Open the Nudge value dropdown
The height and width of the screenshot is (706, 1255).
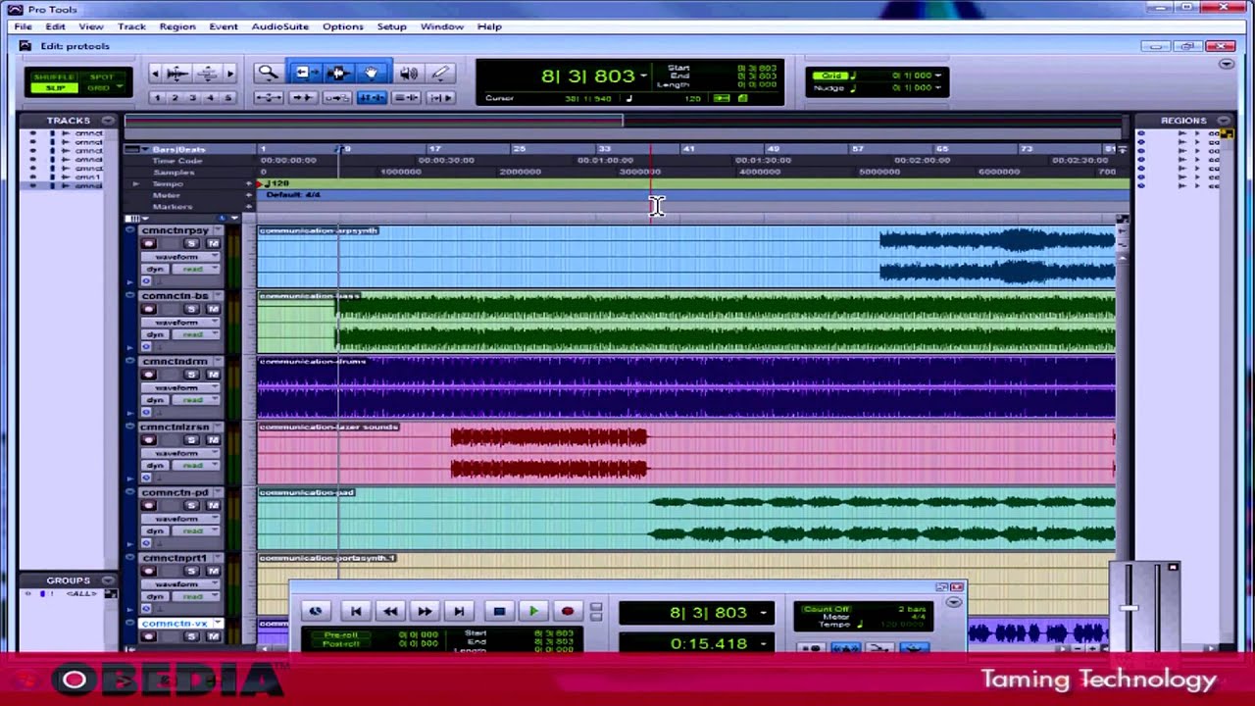point(938,87)
